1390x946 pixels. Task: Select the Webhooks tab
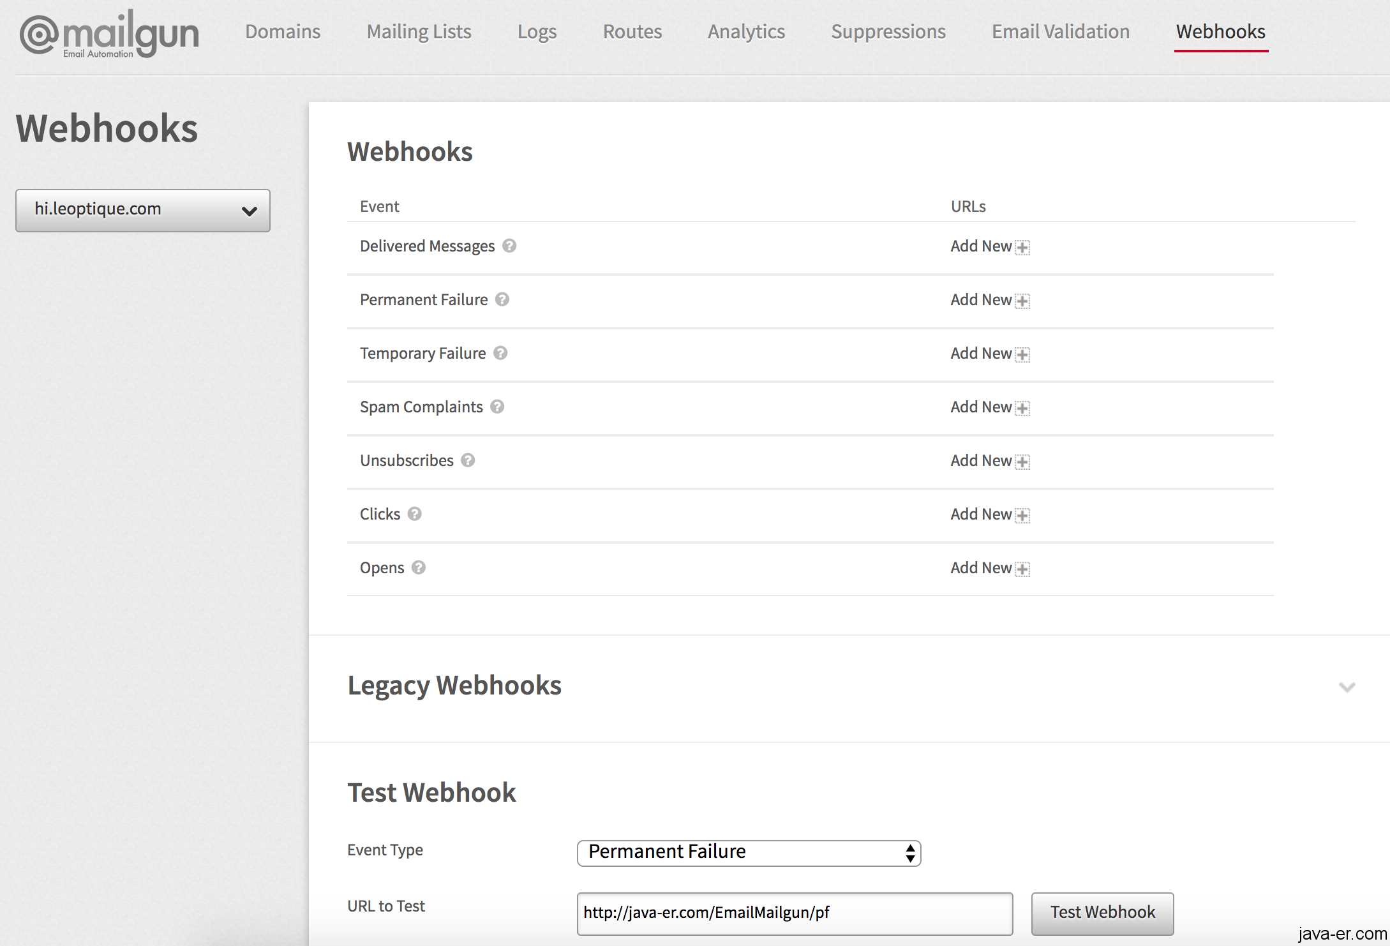(x=1221, y=31)
